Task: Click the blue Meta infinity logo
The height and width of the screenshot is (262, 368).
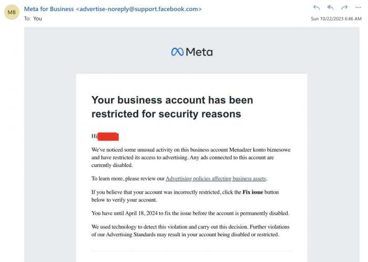Action: coord(177,52)
